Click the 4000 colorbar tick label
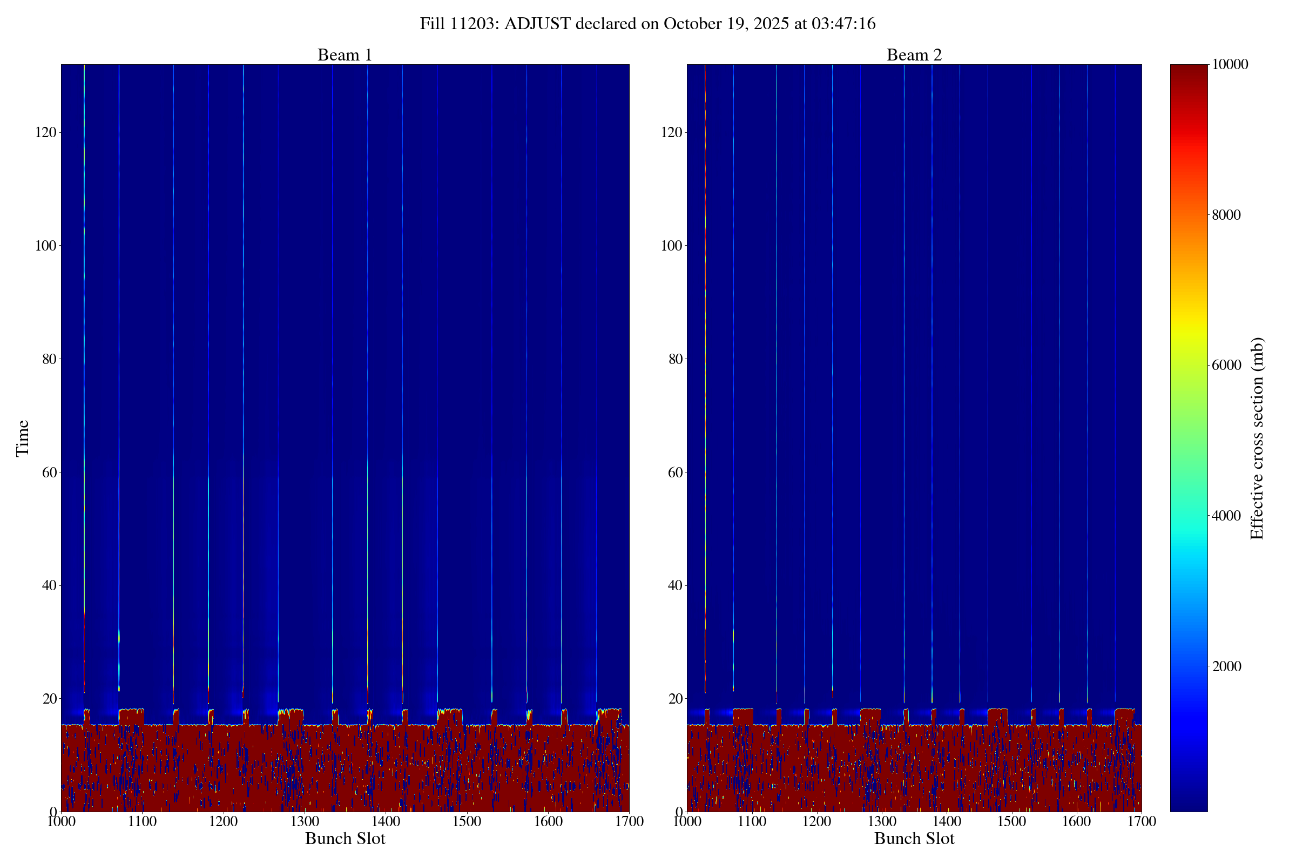The image size is (1296, 864). tap(1226, 516)
